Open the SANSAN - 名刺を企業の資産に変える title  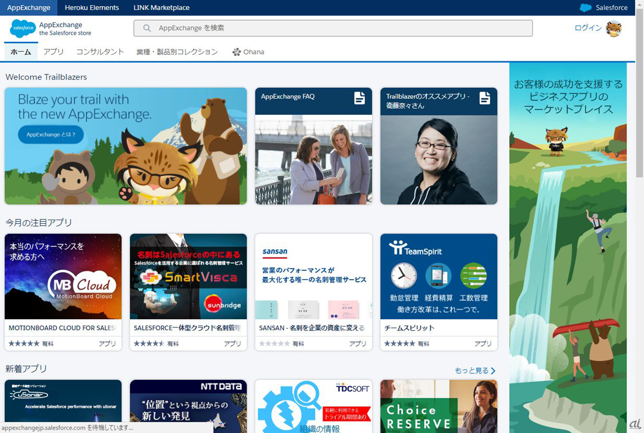(x=312, y=328)
